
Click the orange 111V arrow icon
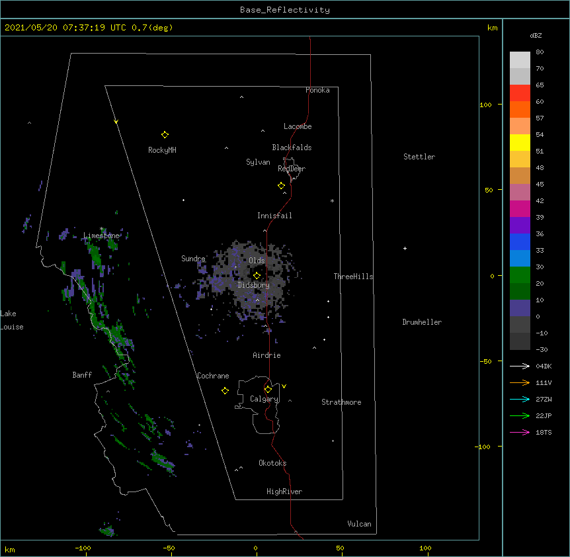click(520, 382)
